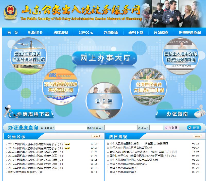Click the 公告公示 panel header title
This screenshot has width=206, height=181.
pyautogui.click(x=16, y=137)
